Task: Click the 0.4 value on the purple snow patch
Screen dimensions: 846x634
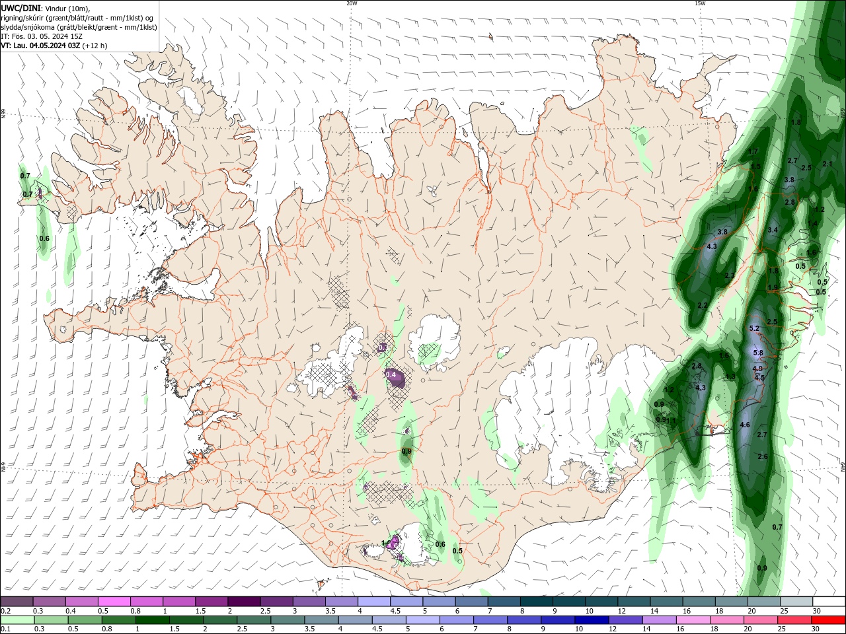Action: pyautogui.click(x=391, y=375)
